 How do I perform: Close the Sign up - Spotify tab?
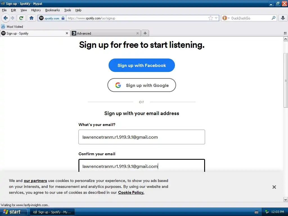pos(67,33)
